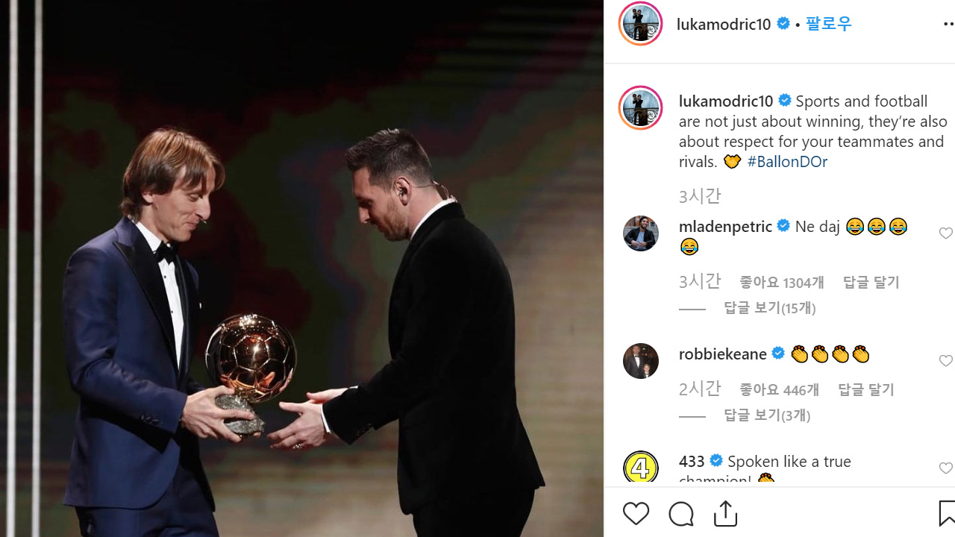This screenshot has width=955, height=537.
Task: Reply to robbiekeane's comment
Action: [865, 390]
